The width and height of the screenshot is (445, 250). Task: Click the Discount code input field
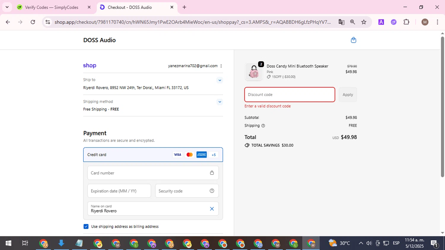[290, 94]
